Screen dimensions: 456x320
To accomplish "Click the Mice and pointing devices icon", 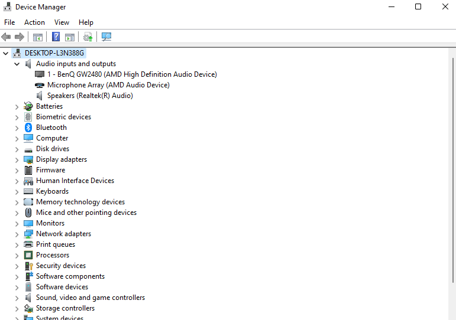I will click(28, 213).
